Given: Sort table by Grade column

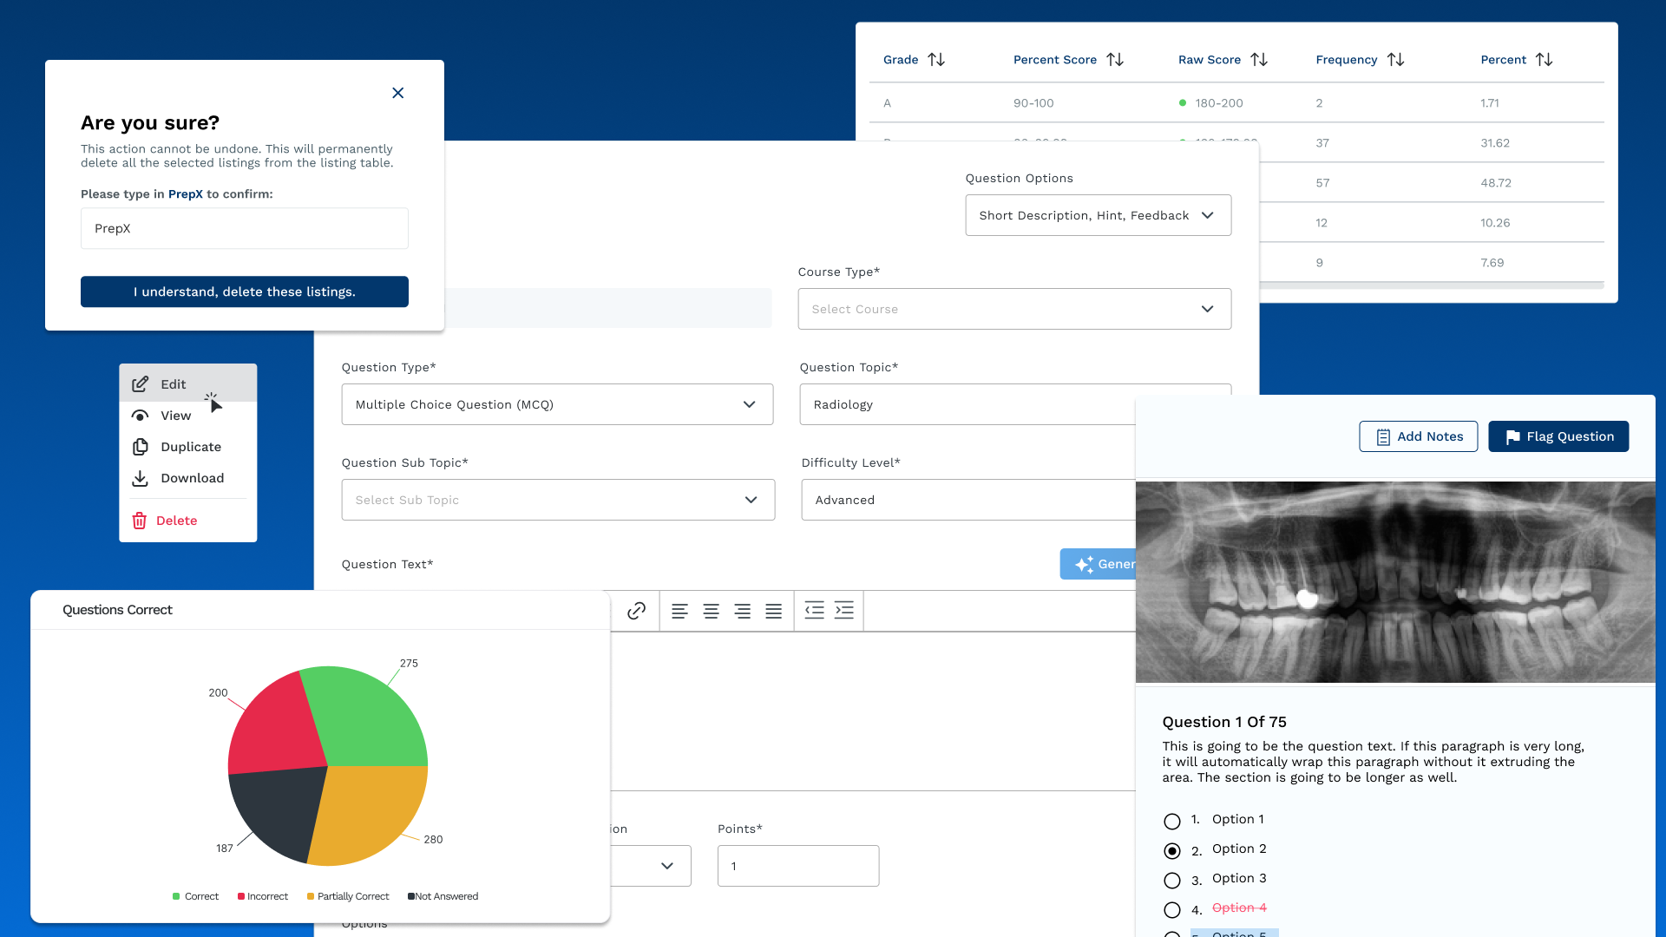Looking at the screenshot, I should (936, 60).
